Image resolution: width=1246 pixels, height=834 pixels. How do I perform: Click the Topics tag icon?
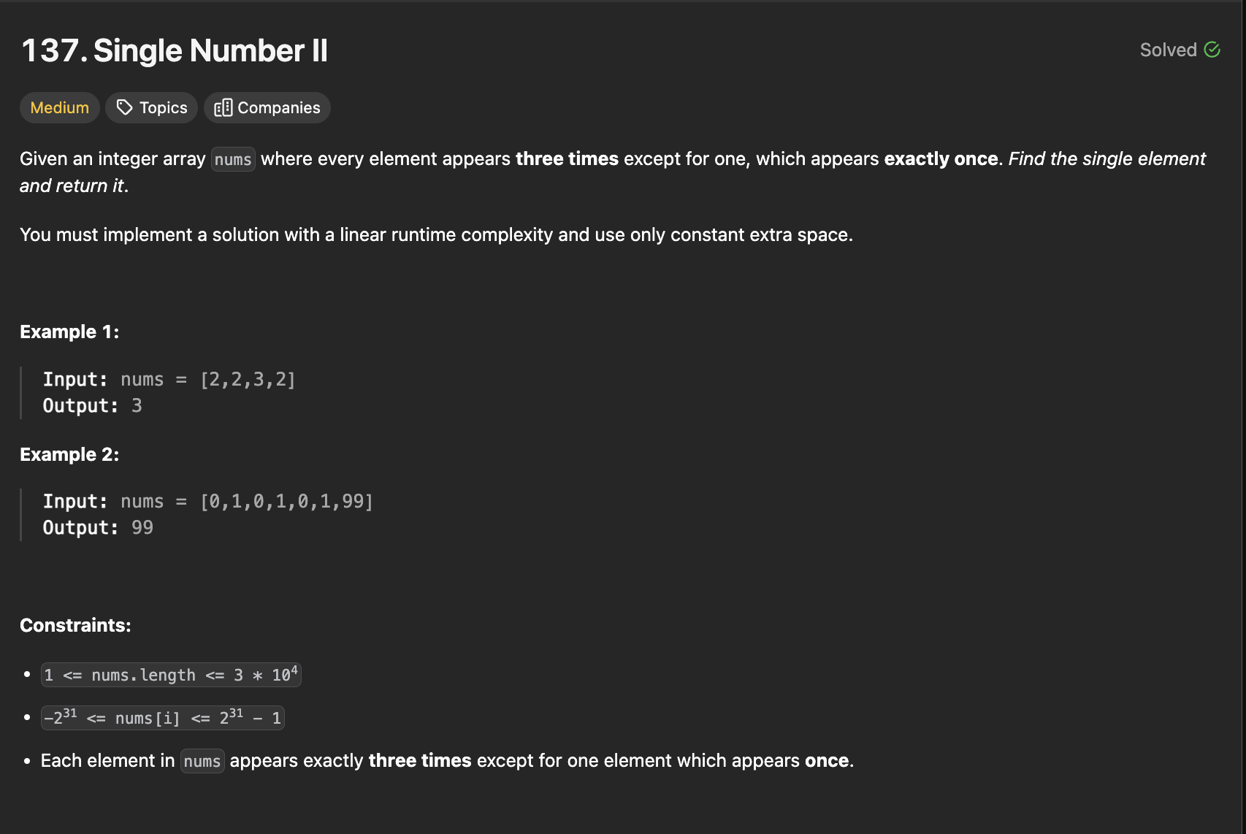tap(125, 107)
